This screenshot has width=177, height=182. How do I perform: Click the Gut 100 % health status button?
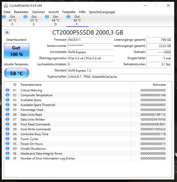click(17, 51)
